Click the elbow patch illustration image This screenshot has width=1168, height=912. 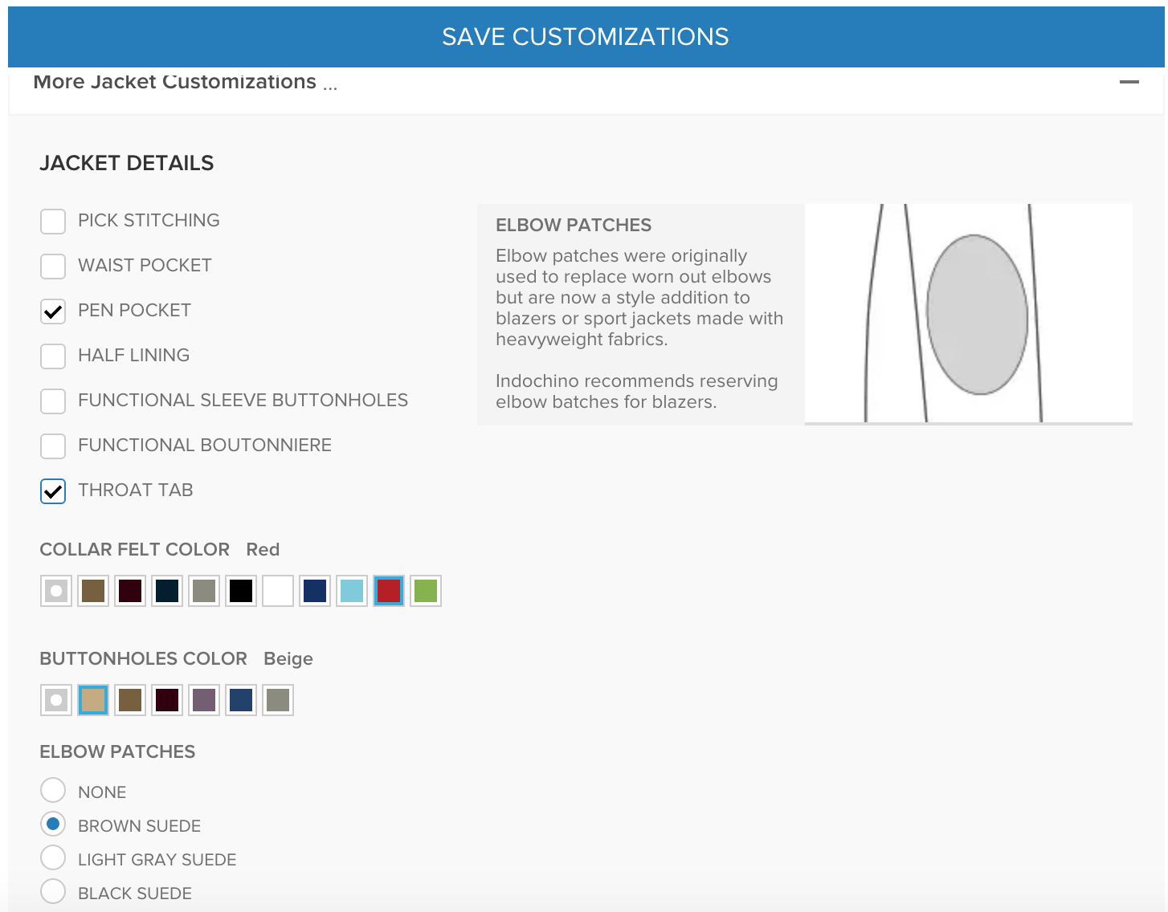point(969,314)
